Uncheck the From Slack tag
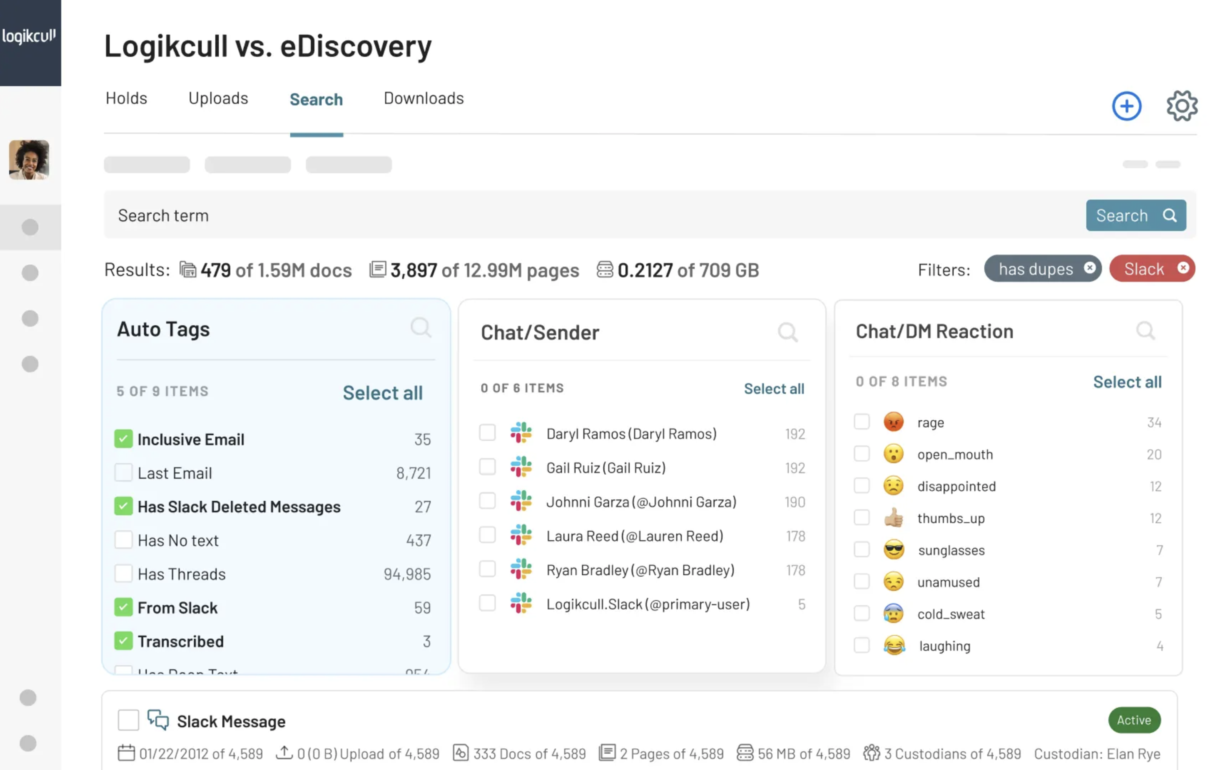Viewport: 1221px width, 770px height. [x=123, y=607]
